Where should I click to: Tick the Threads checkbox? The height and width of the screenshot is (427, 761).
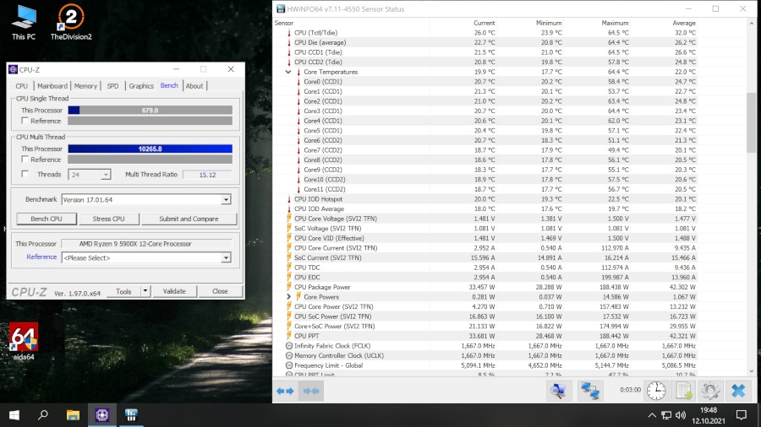pos(25,174)
